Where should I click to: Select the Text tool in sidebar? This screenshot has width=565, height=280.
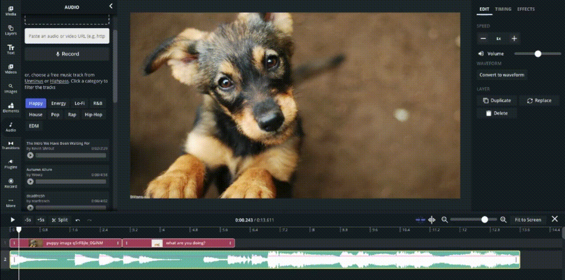pyautogui.click(x=11, y=49)
